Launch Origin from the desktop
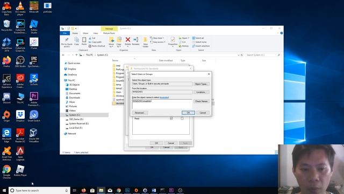The width and height of the screenshot is (344, 194). 6,116
